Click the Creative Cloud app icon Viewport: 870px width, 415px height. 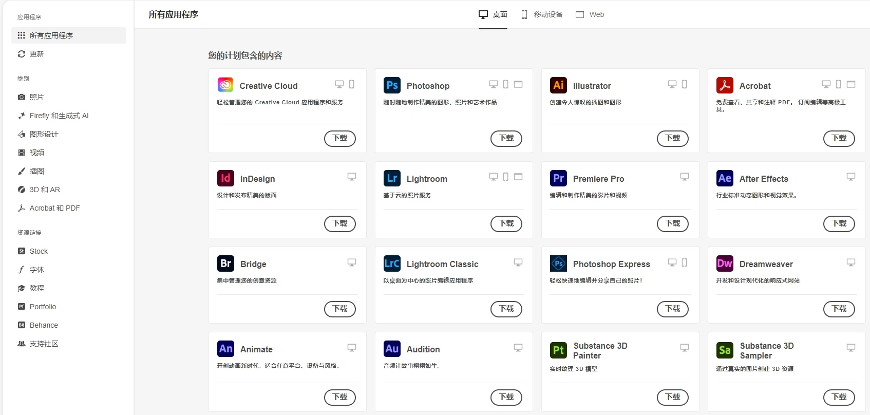(225, 85)
